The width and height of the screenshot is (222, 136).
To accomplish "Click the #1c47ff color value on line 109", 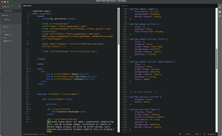I will (155, 49).
